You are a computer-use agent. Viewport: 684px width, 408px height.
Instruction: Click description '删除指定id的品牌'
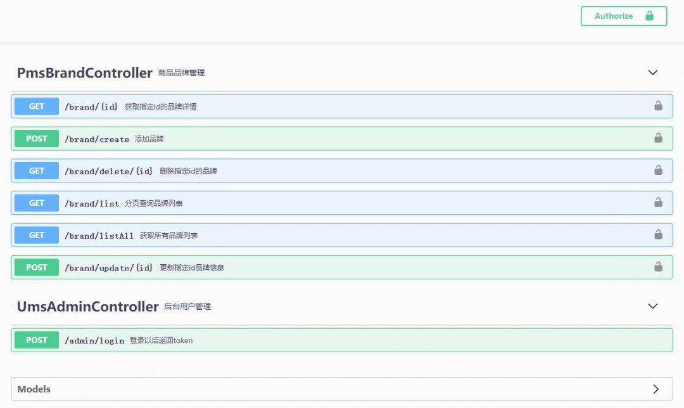(x=188, y=171)
